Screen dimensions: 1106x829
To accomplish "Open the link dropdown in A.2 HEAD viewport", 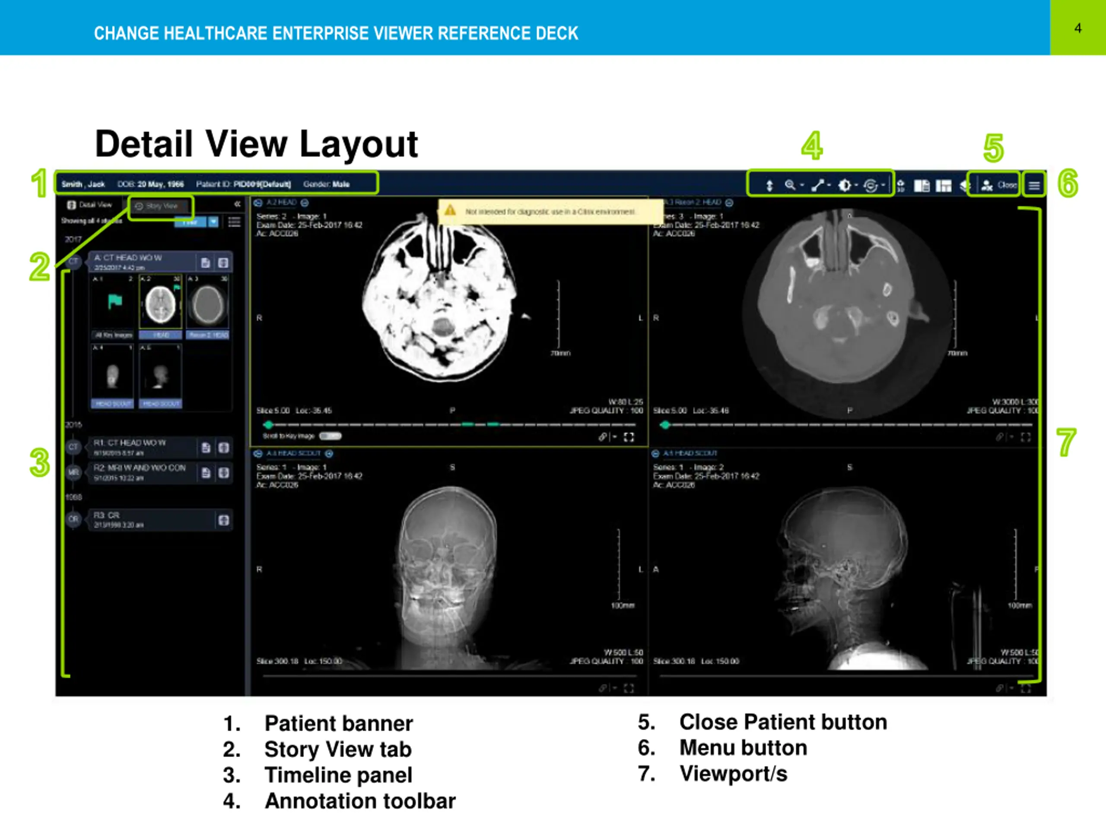I will (x=614, y=437).
